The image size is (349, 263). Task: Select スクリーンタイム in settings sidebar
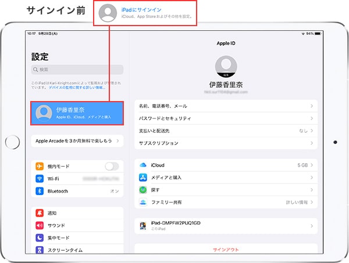pos(77,249)
